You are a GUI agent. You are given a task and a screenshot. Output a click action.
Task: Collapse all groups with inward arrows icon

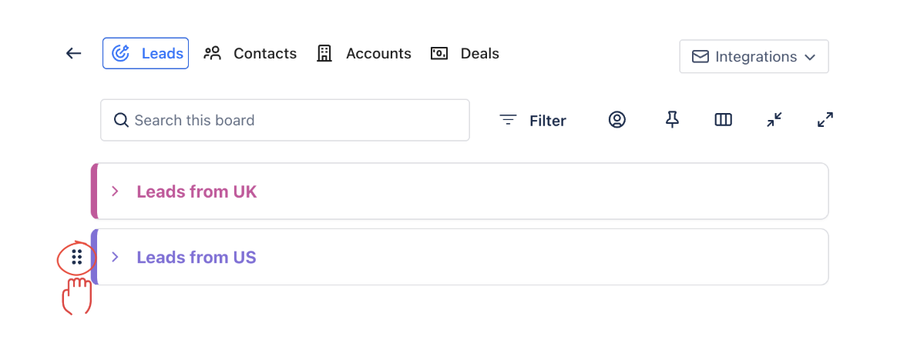[x=774, y=120]
